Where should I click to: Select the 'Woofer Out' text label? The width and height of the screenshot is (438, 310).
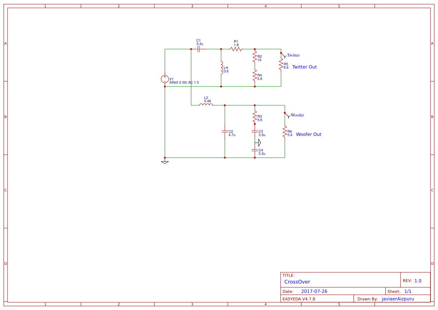(309, 134)
